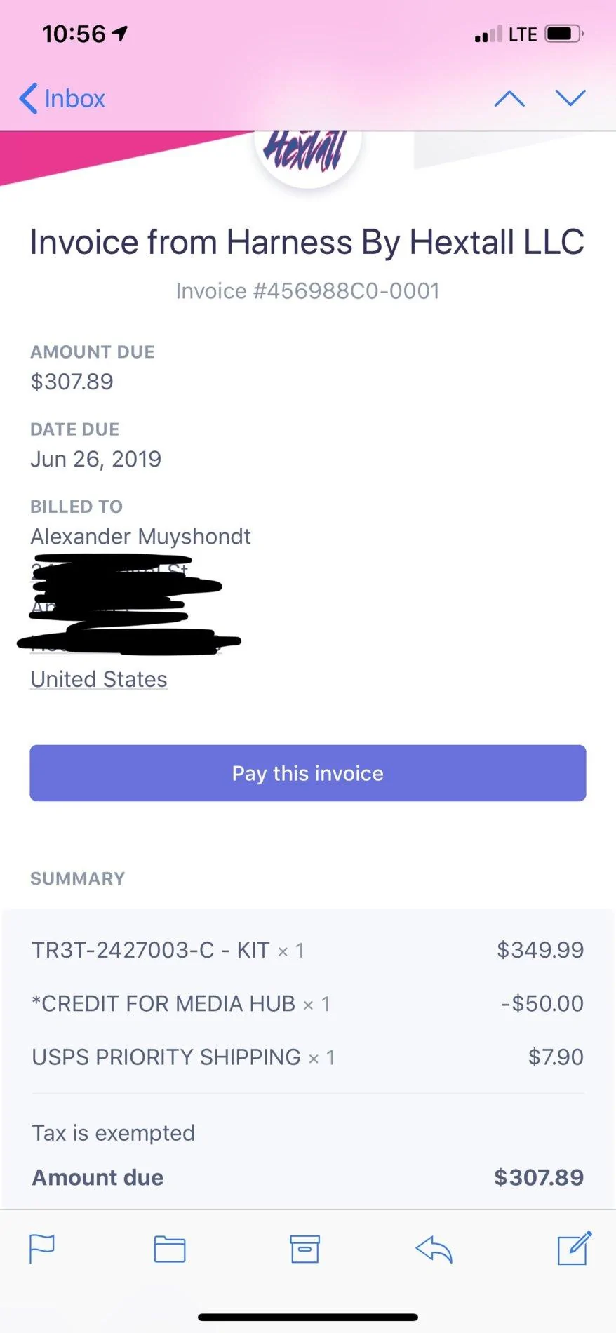Open the United States address link
Viewport: 616px width, 1333px height.
pos(99,679)
